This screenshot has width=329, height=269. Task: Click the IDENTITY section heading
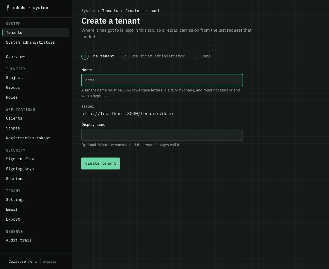coord(16,69)
